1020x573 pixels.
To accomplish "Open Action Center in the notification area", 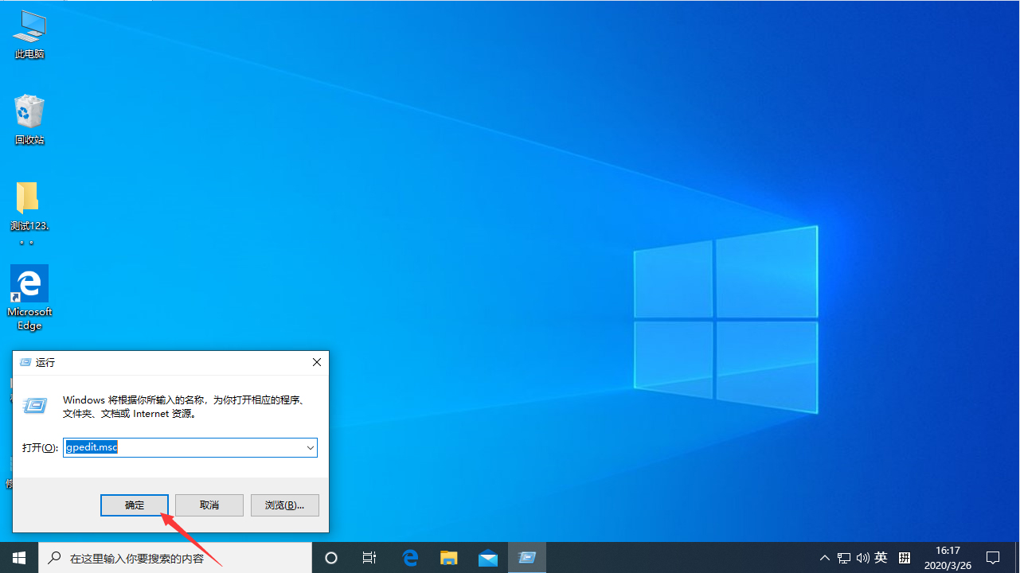I will click(993, 557).
